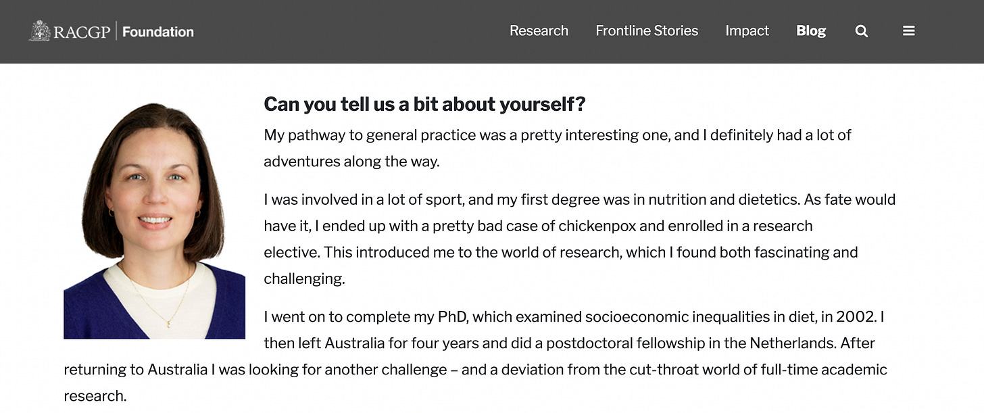The height and width of the screenshot is (413, 984).
Task: Click the RACGP crest emblem
Action: tap(40, 31)
